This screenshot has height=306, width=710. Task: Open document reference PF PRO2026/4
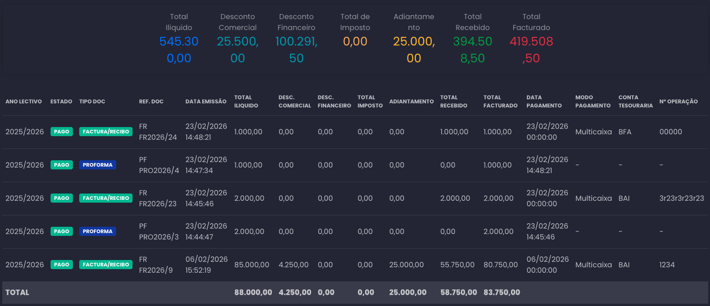(x=159, y=165)
